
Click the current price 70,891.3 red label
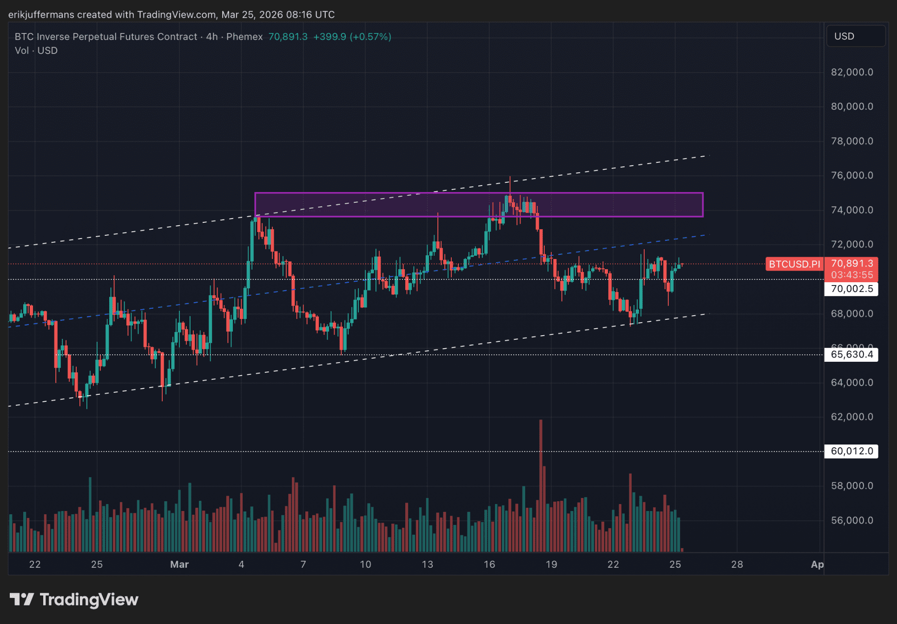pos(852,264)
